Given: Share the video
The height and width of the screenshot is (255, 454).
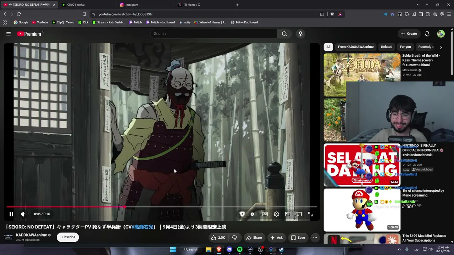Looking at the screenshot, I should [x=254, y=238].
